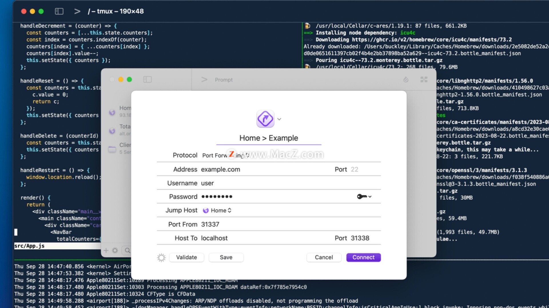Click the port forwarding connection icon
Image resolution: width=549 pixels, height=308 pixels.
(x=265, y=119)
